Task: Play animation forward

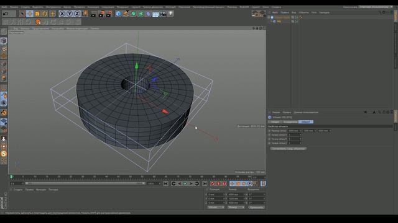Action: pos(185,183)
